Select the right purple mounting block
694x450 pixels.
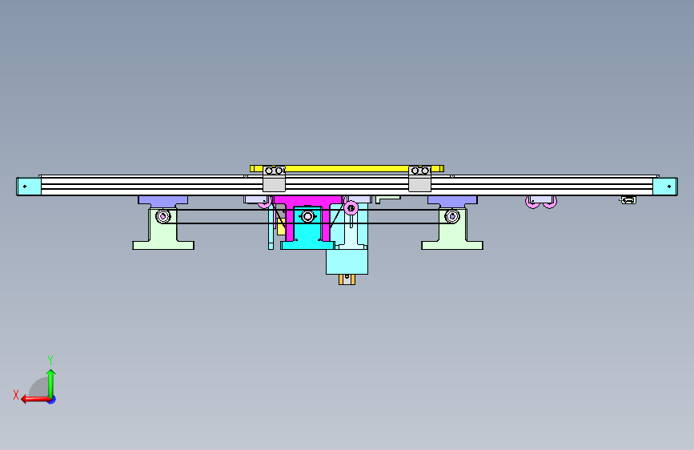pyautogui.click(x=452, y=201)
